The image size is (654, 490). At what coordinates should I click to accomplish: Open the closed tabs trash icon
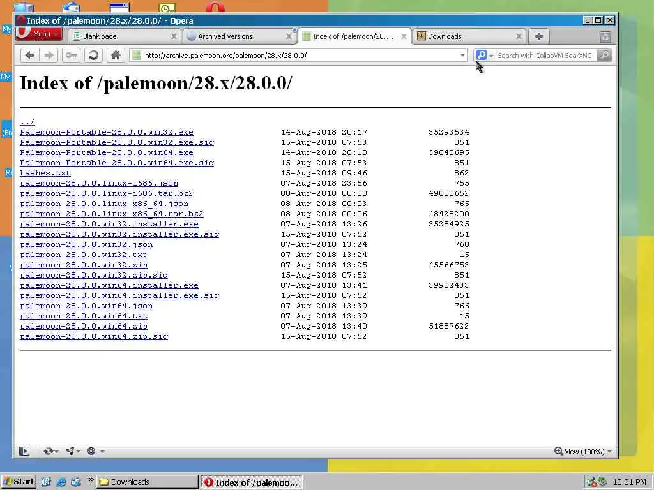605,36
